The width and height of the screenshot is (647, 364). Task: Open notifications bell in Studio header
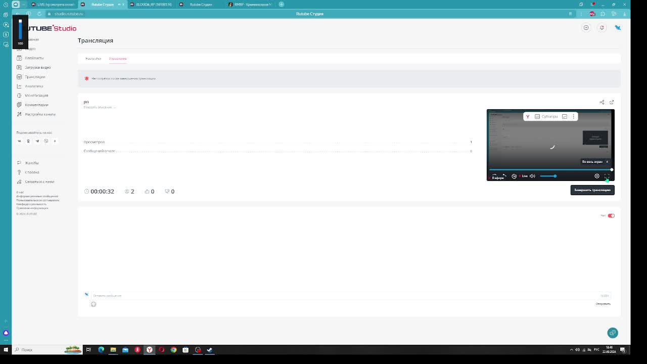(602, 28)
